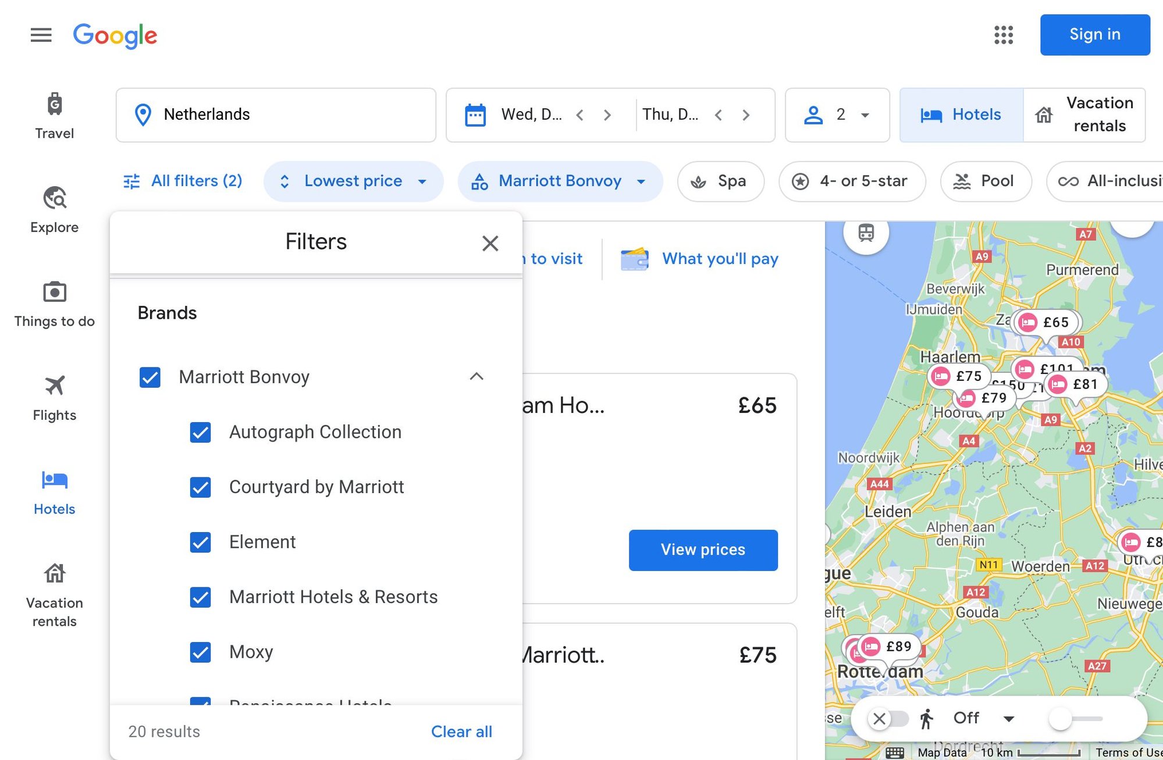The height and width of the screenshot is (760, 1163).
Task: Select the Explore icon in the sidebar
Action: coord(54,199)
